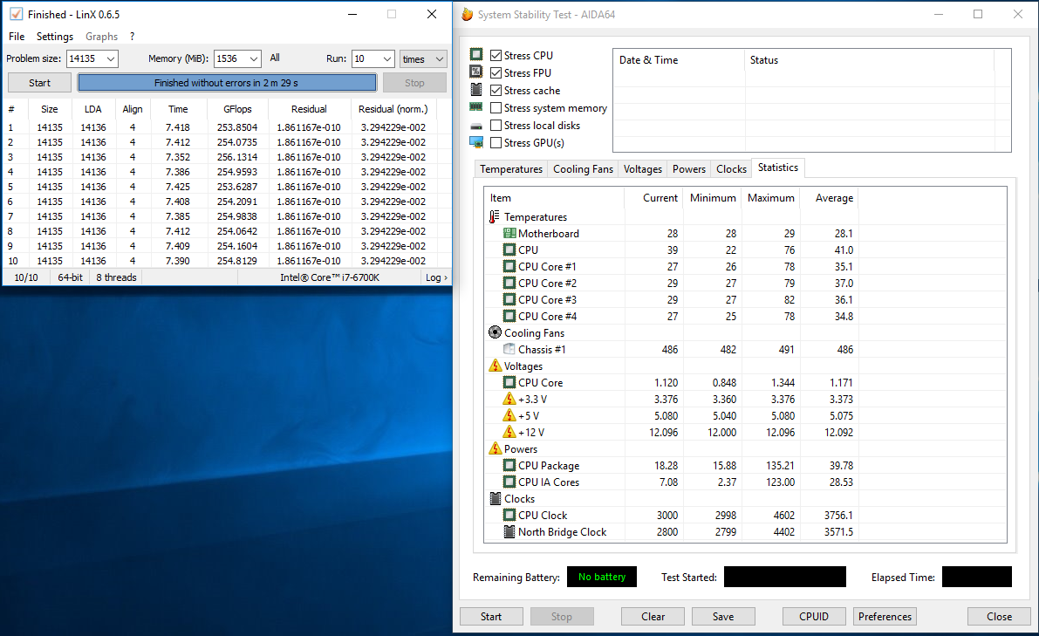Screen dimensions: 1039x636
Task: Click the CPU Clock row icon
Action: (x=509, y=515)
